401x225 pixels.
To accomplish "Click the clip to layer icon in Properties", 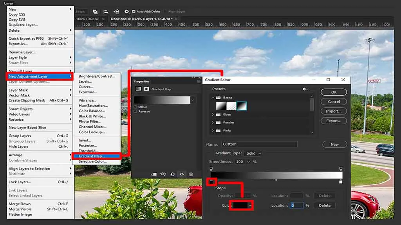I will pyautogui.click(x=154, y=174).
